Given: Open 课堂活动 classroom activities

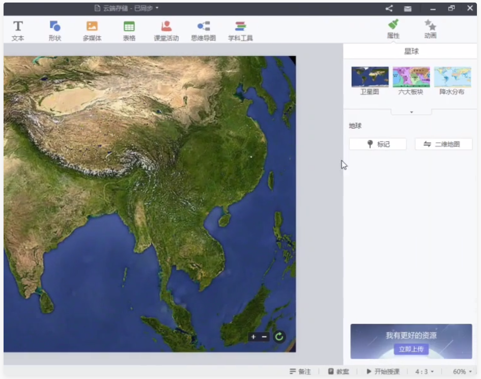Looking at the screenshot, I should coord(166,31).
